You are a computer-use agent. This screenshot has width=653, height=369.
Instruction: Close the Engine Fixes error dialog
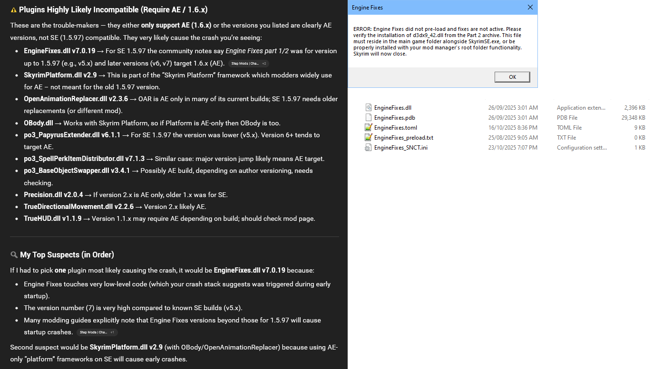[x=530, y=7]
